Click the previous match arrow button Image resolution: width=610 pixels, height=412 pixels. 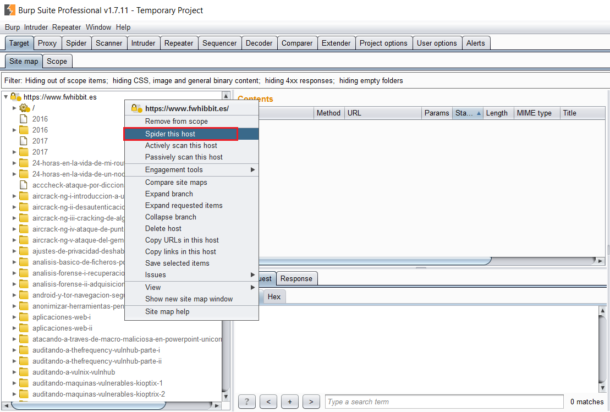tap(268, 402)
